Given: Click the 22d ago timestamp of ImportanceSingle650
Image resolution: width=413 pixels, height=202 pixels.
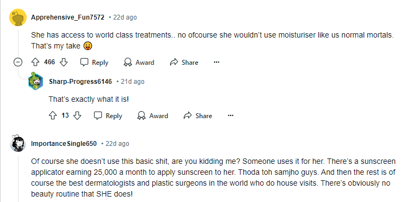Looking at the screenshot, I should [x=117, y=144].
